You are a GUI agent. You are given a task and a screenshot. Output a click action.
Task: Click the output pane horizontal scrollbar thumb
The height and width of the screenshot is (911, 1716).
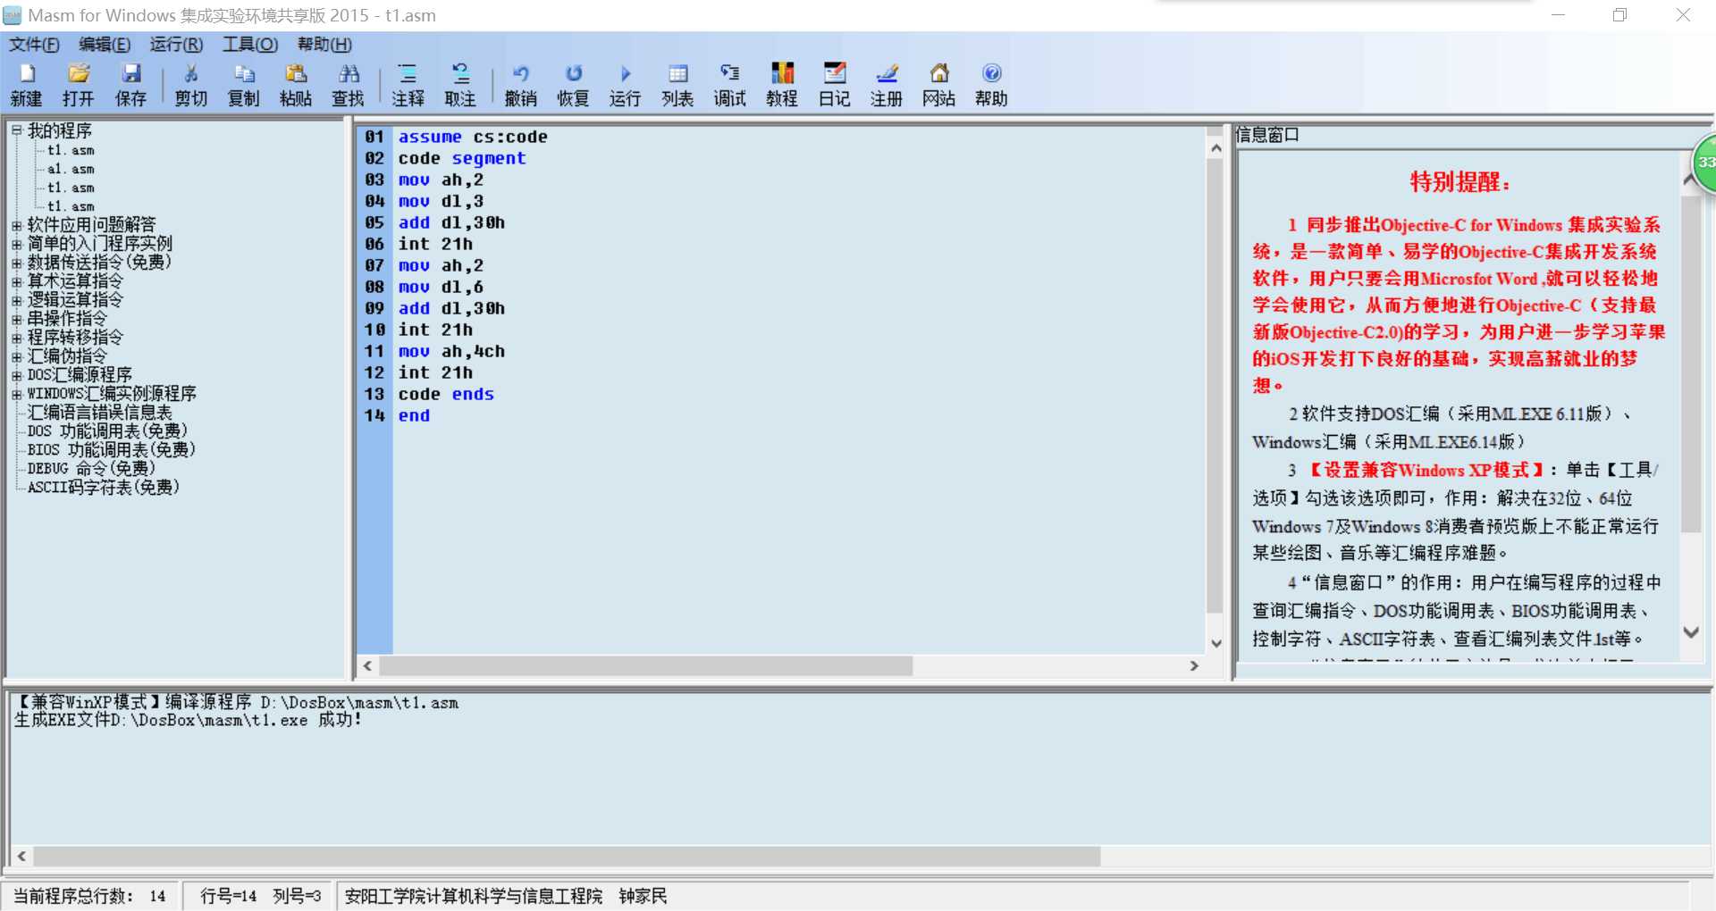click(567, 857)
